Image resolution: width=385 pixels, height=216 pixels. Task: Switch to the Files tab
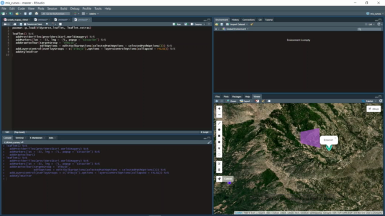pyautogui.click(x=218, y=97)
